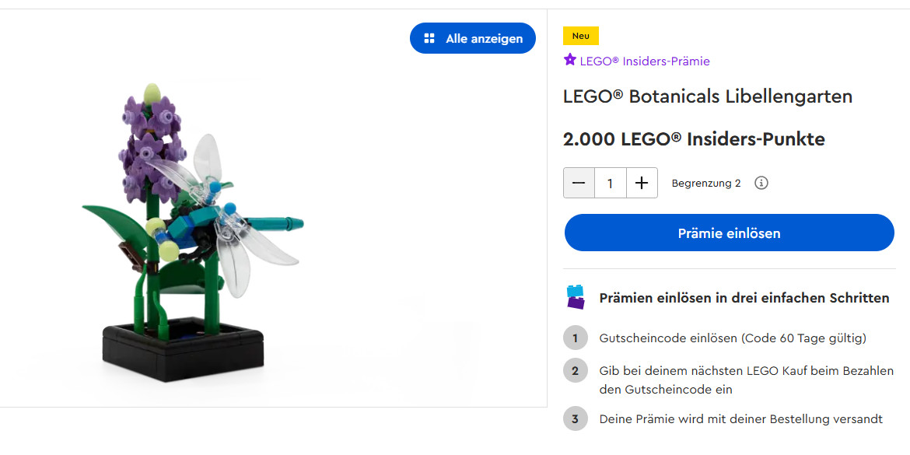The height and width of the screenshot is (455, 910).
Task: Click the step 3 number badge
Action: [x=575, y=418]
